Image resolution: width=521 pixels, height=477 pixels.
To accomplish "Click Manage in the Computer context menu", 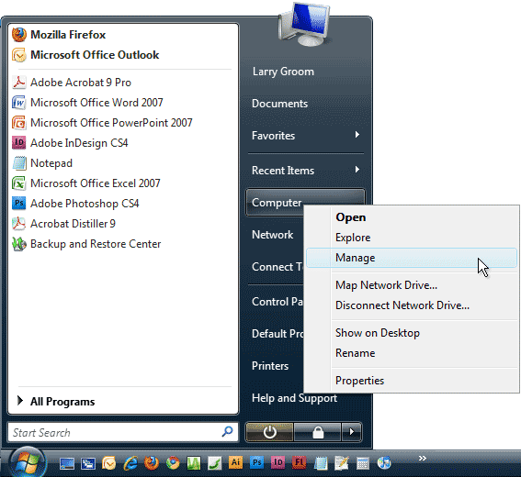I will 412,258.
